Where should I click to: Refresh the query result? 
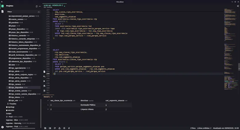coord(55,128)
